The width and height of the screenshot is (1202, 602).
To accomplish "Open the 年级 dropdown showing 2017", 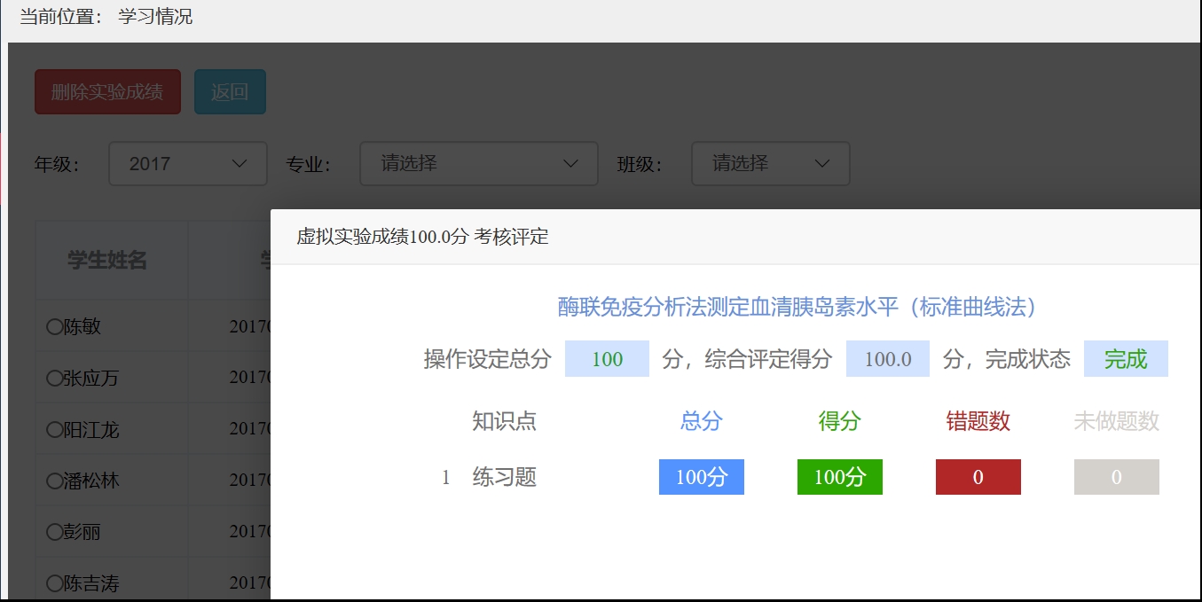I will [x=187, y=164].
